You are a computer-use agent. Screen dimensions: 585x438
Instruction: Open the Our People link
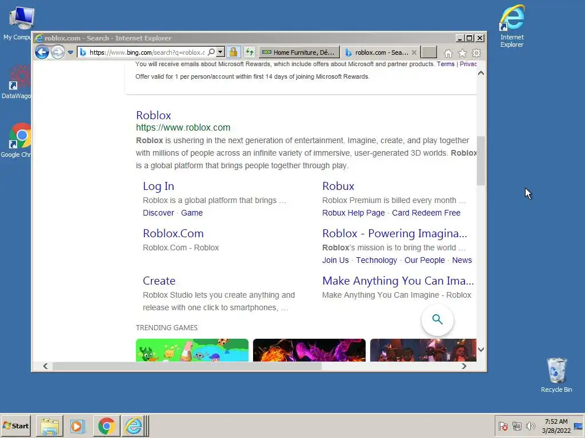point(424,260)
